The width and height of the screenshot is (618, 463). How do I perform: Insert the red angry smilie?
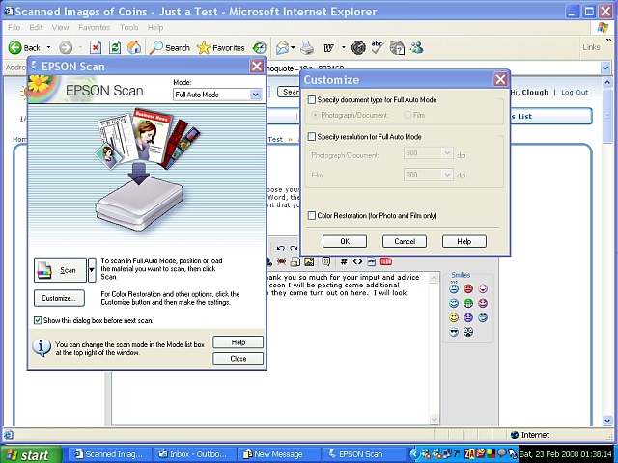468,288
